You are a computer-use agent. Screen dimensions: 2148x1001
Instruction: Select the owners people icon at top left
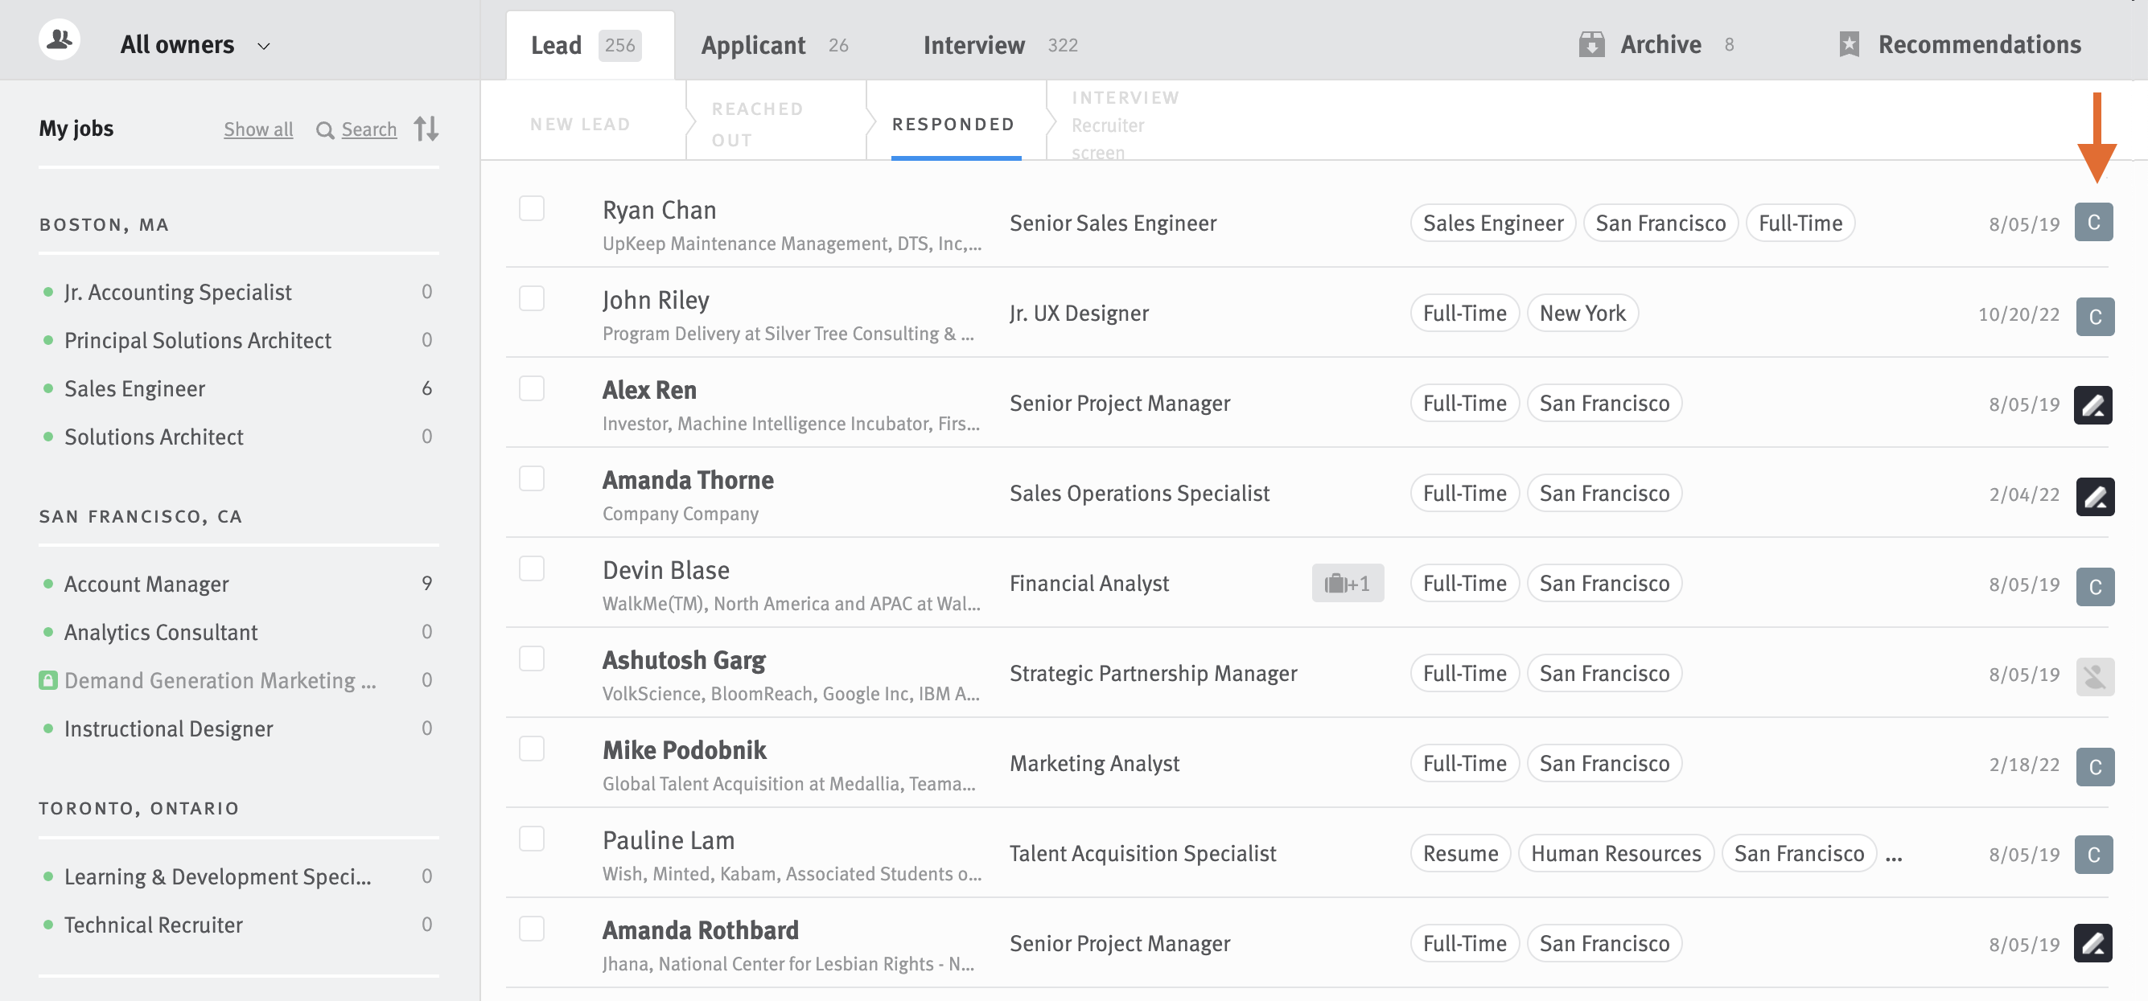click(x=60, y=39)
